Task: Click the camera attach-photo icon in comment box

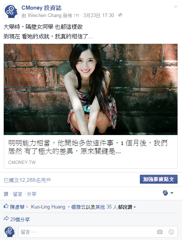Action: [160, 232]
